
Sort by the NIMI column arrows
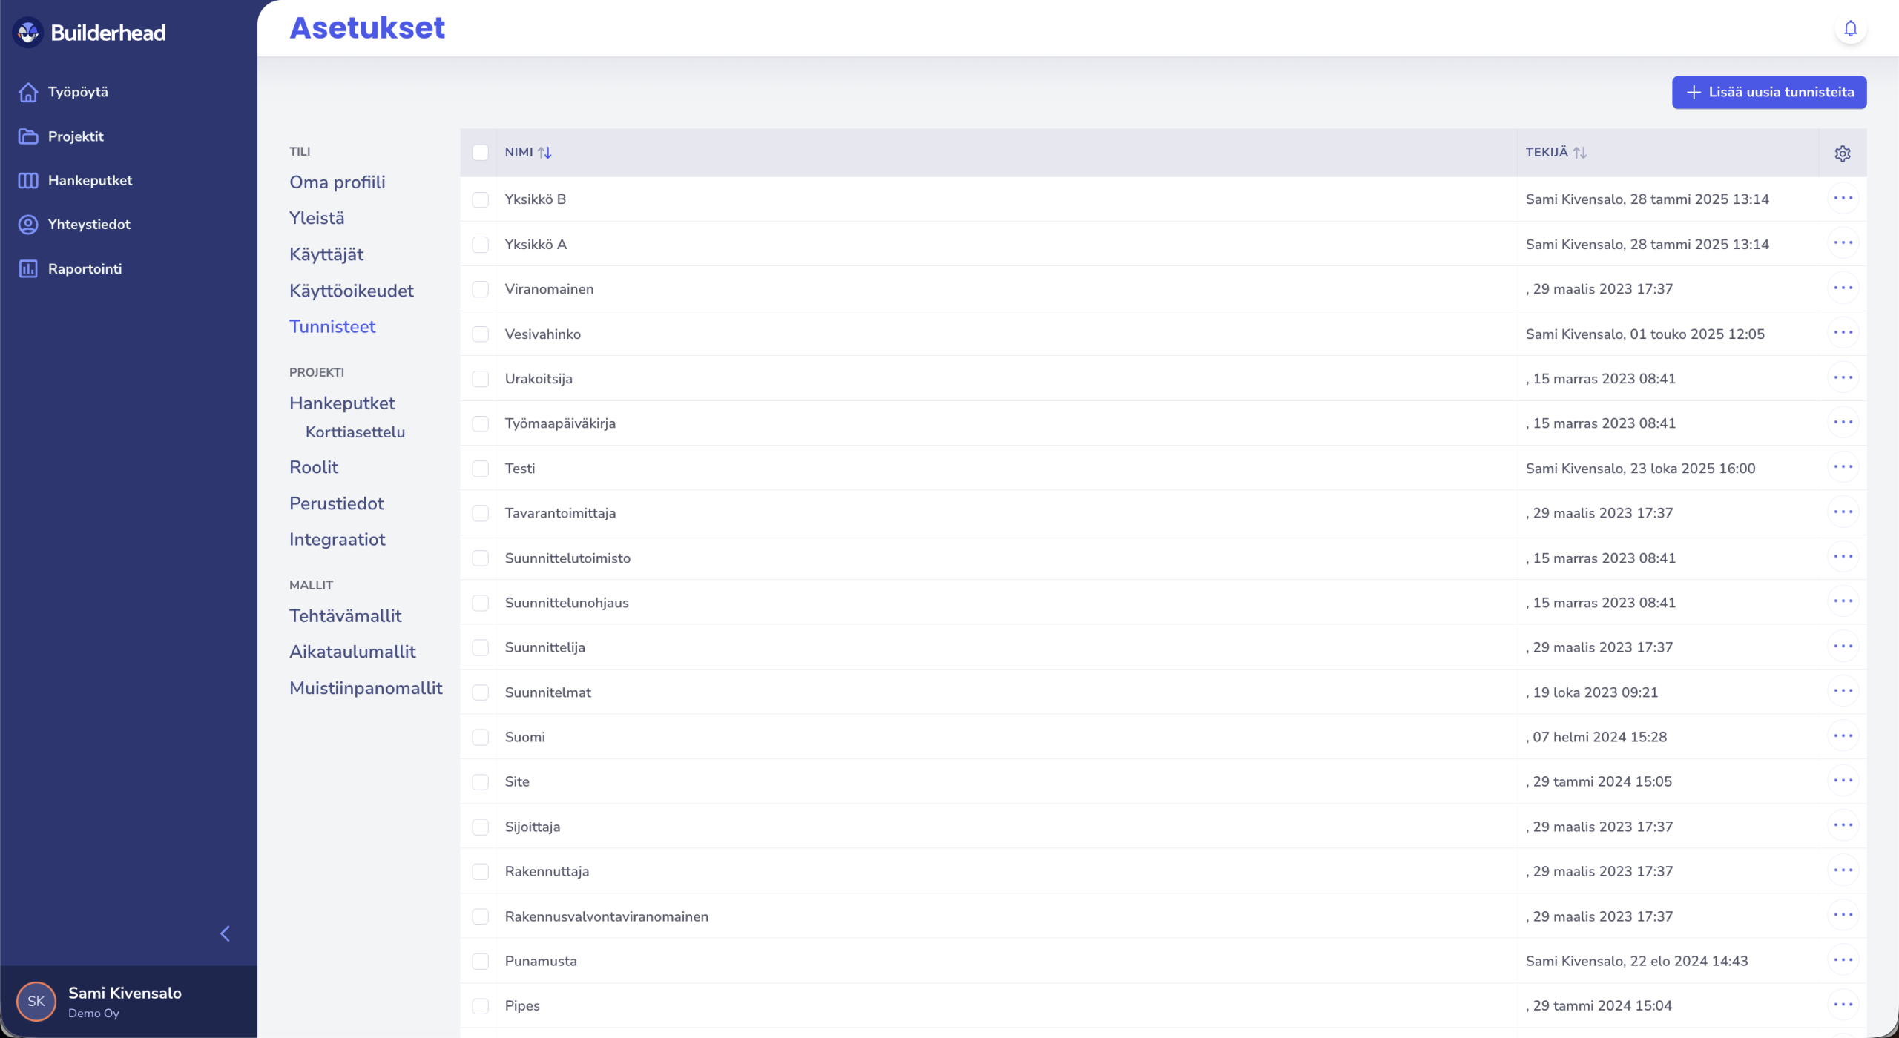pyautogui.click(x=544, y=153)
